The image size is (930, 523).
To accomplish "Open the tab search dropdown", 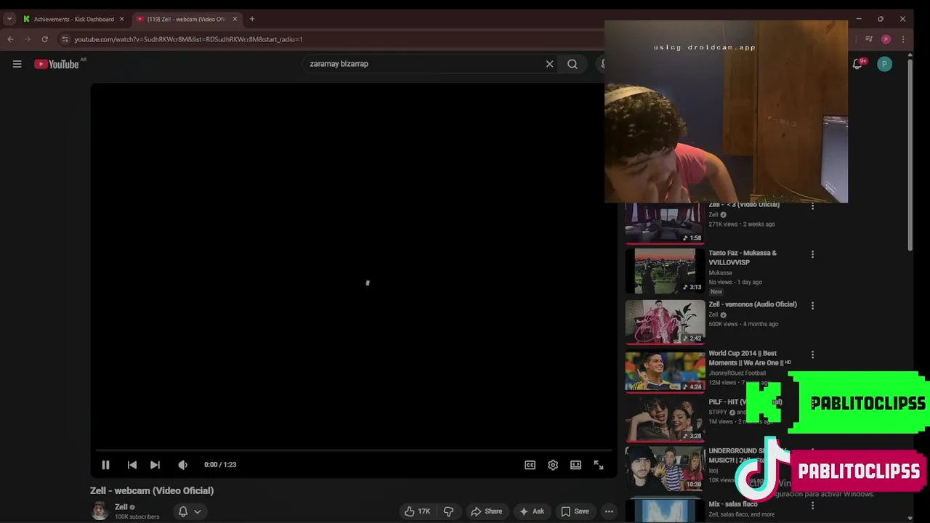I will click(9, 19).
